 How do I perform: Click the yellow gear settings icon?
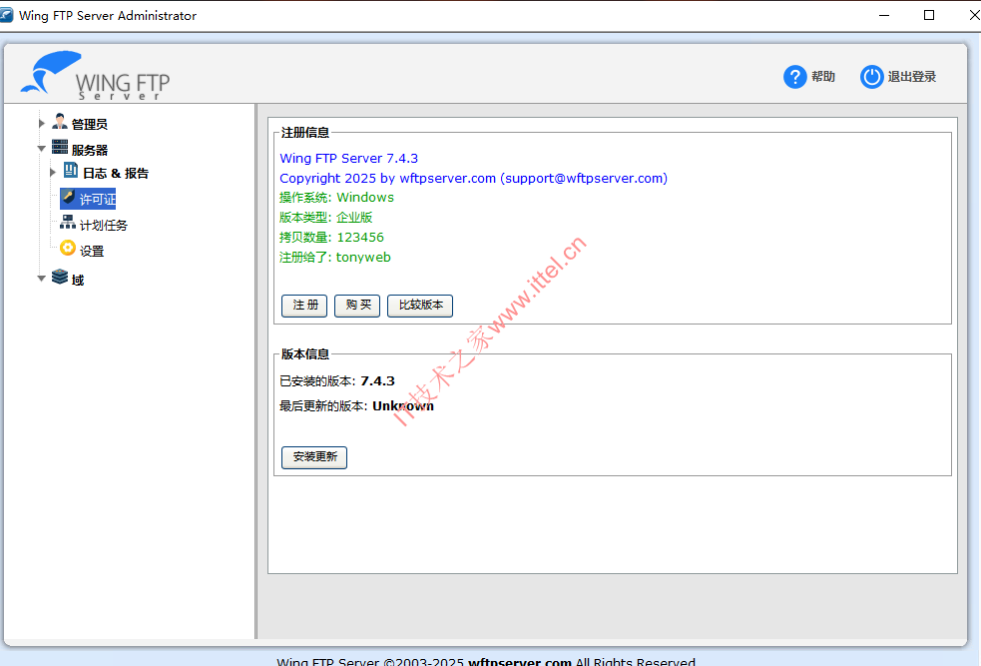[x=68, y=248]
